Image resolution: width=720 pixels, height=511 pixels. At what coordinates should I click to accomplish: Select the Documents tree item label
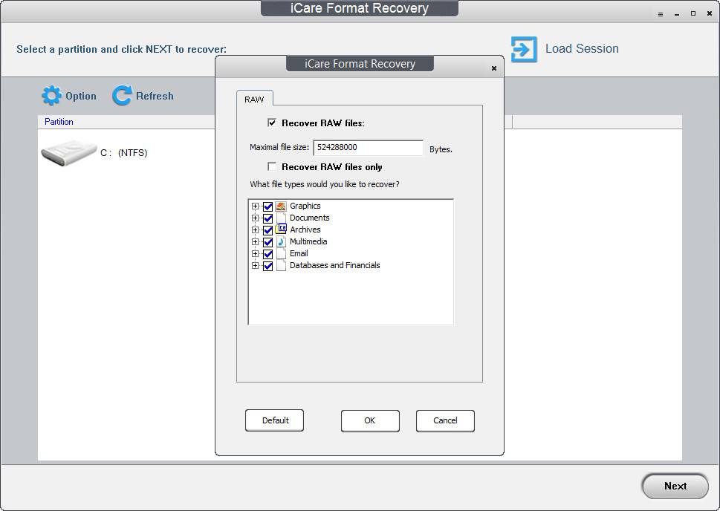tap(310, 218)
